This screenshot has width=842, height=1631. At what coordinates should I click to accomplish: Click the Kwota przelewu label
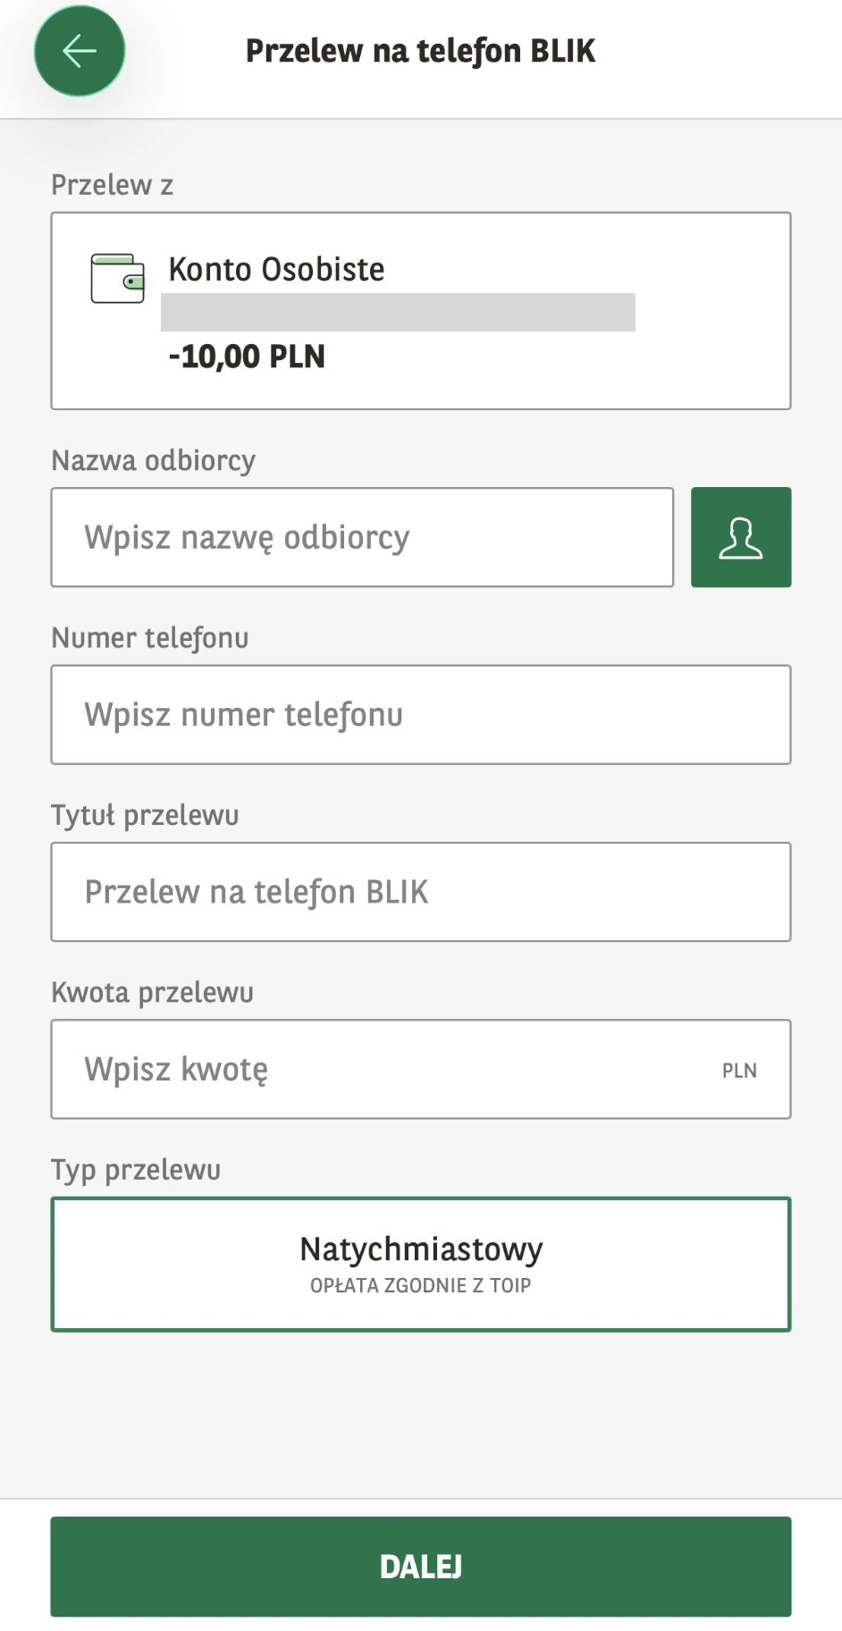(152, 992)
